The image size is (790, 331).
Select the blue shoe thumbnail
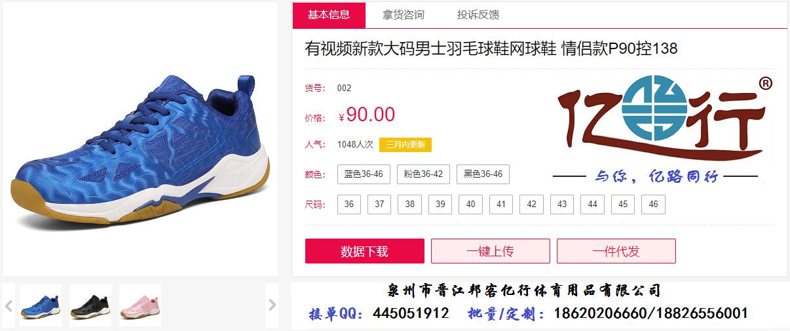pos(41,305)
